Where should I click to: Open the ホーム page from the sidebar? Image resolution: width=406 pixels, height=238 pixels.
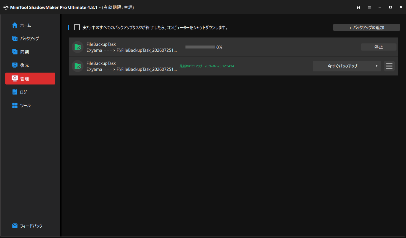30,25
